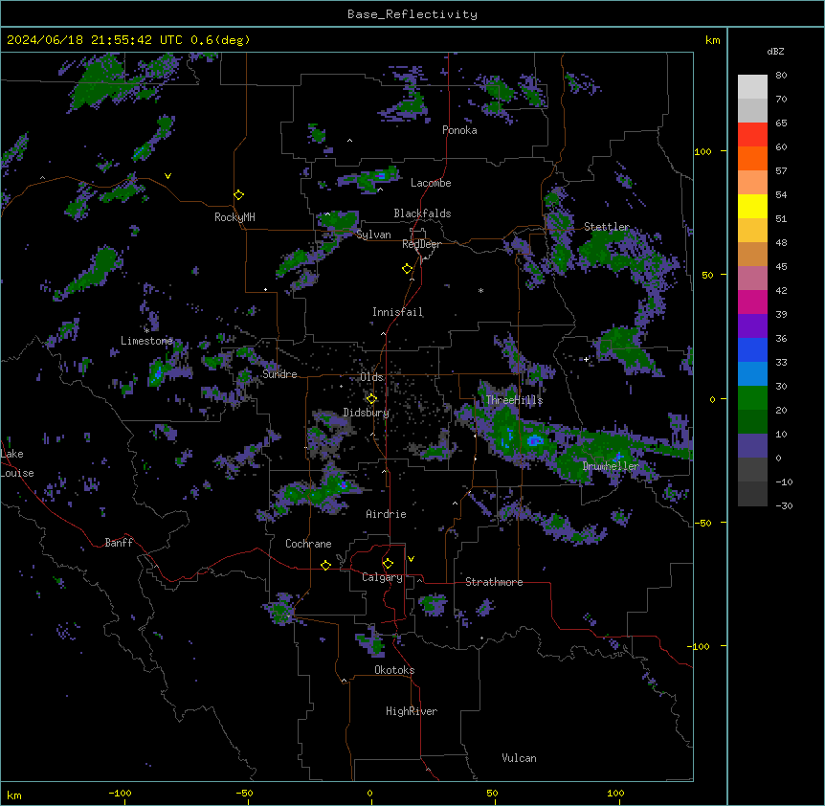Viewport: 825px width, 806px height.
Task: Click the ThreeHills label
Action: 514,400
